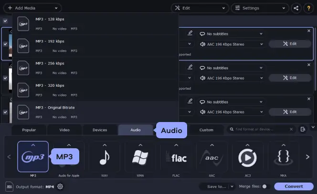This screenshot has height=194, width=317.
Task: Open output format settings gear
Action: [60, 186]
